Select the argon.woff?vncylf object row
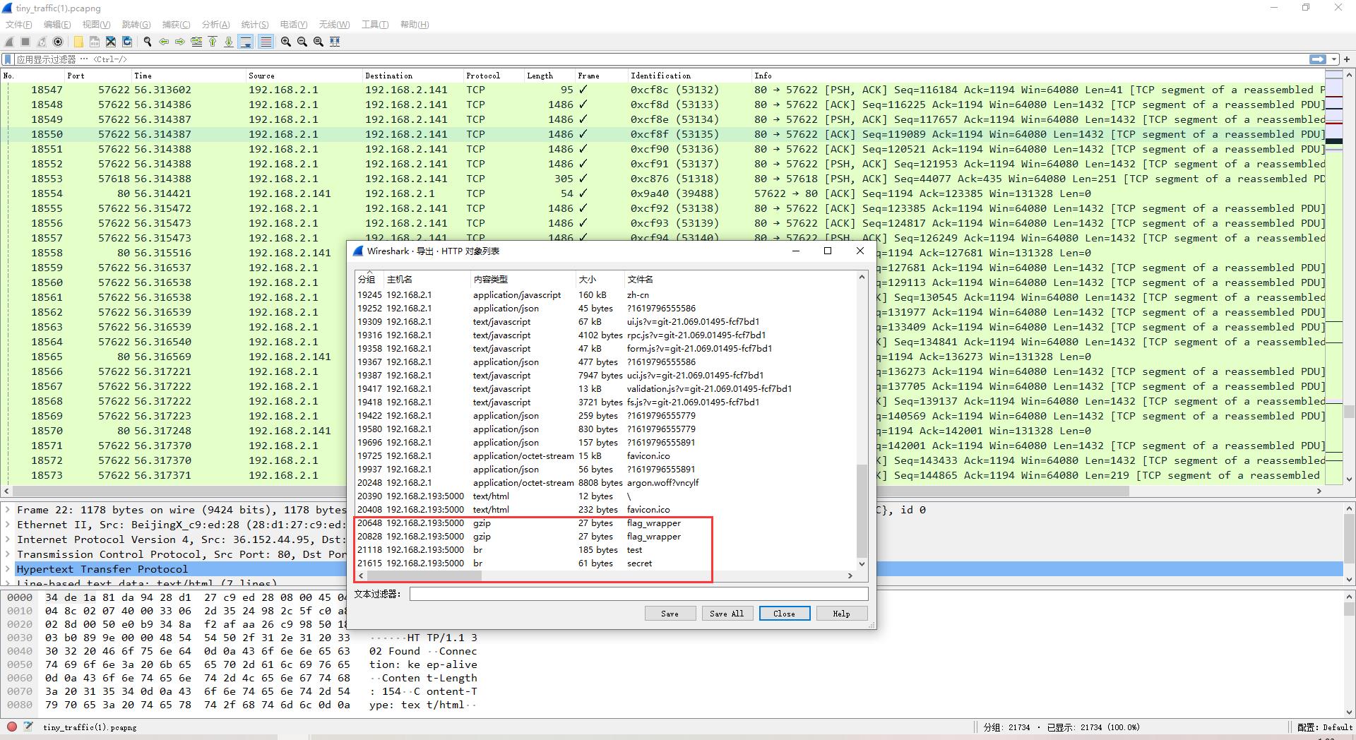 tap(605, 483)
